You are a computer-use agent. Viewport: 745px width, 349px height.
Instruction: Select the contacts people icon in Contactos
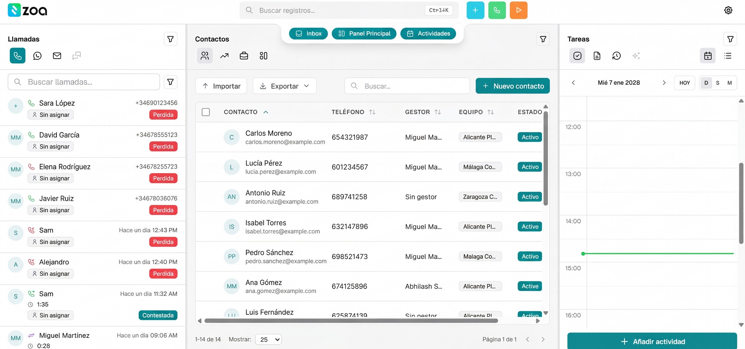coord(205,56)
